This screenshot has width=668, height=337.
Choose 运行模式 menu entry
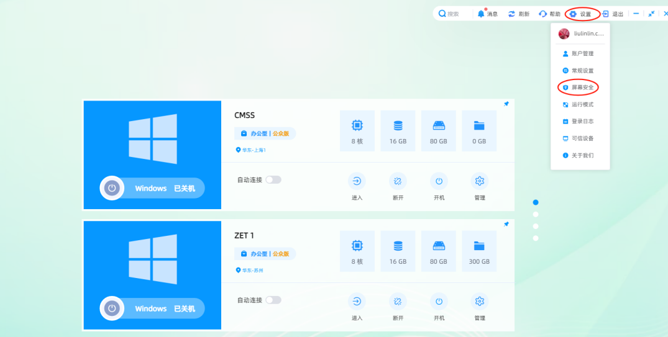[x=578, y=104]
